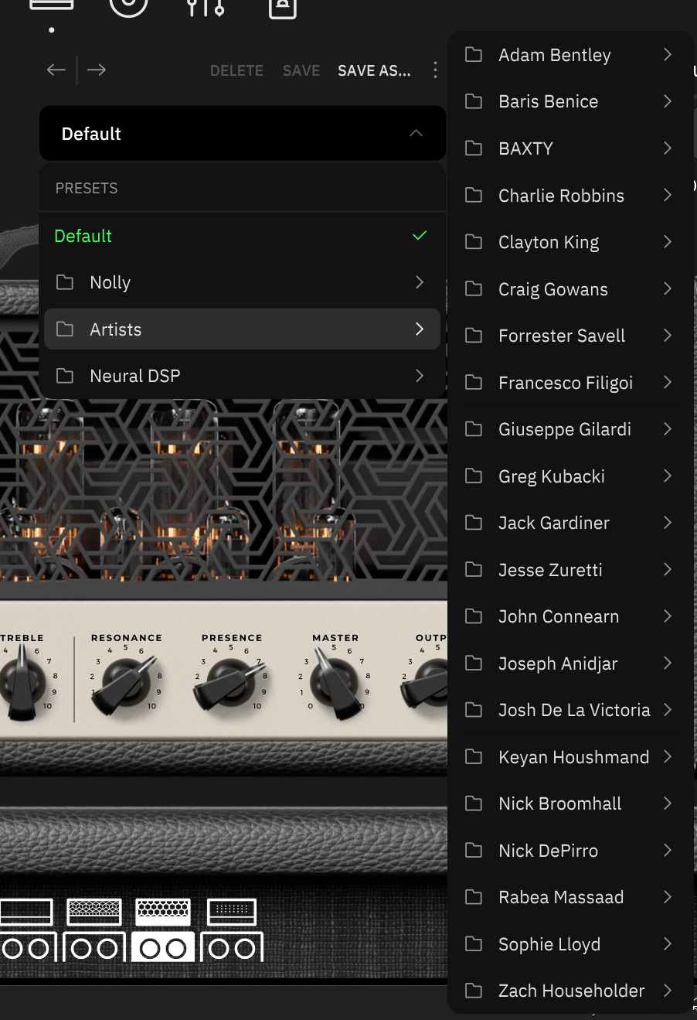Adjust the TREBLE knob
This screenshot has width=697, height=1020.
click(22, 683)
